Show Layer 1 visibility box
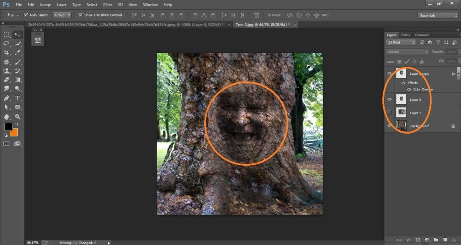Screen dimensions: 461x245 pos(389,112)
